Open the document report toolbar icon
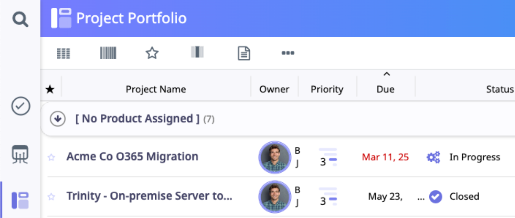 pyautogui.click(x=244, y=53)
